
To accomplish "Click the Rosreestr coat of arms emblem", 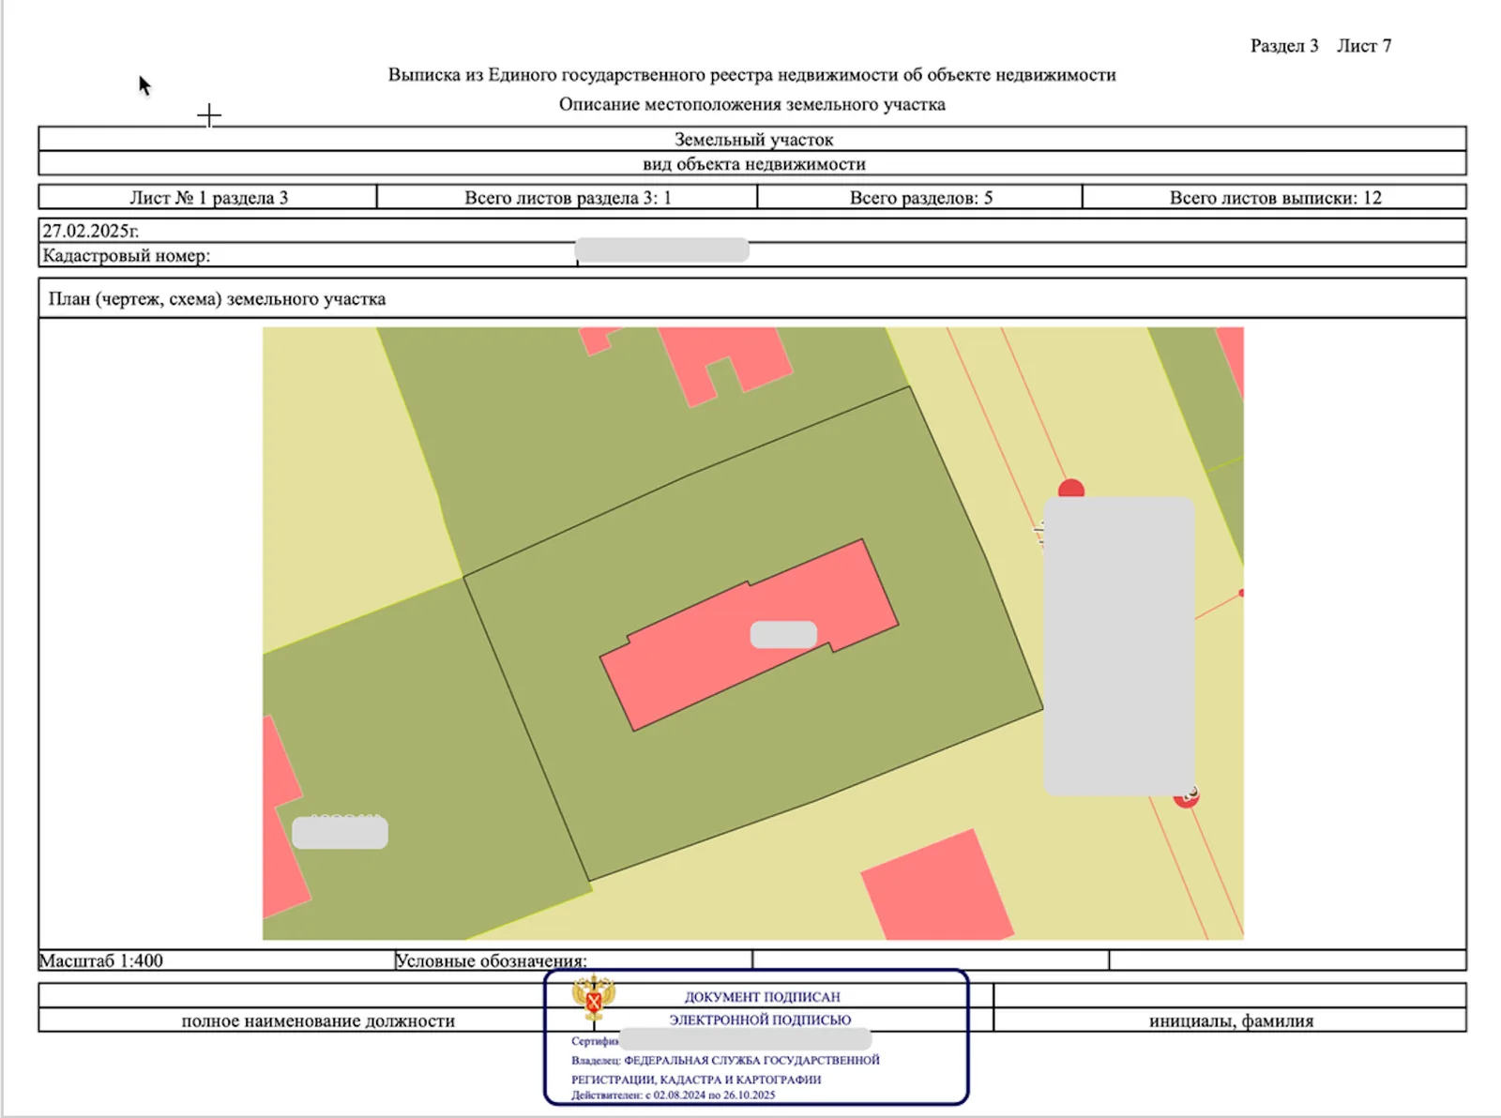I will click(594, 998).
